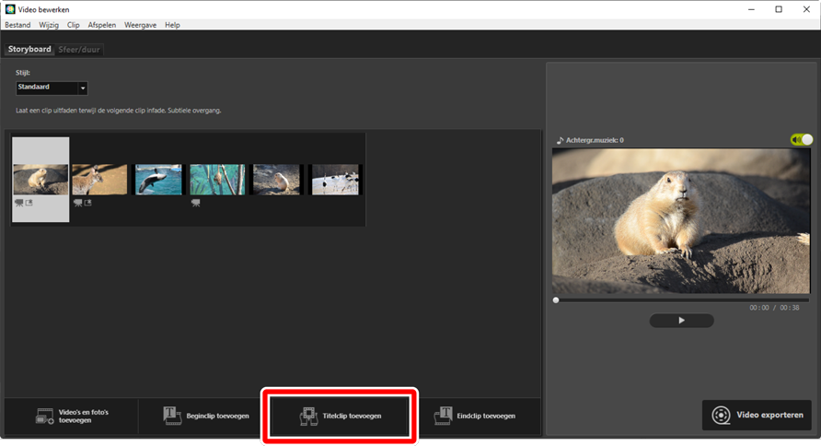
Task: Click the music note icon beside Achtergr.muziek
Action: [x=560, y=140]
